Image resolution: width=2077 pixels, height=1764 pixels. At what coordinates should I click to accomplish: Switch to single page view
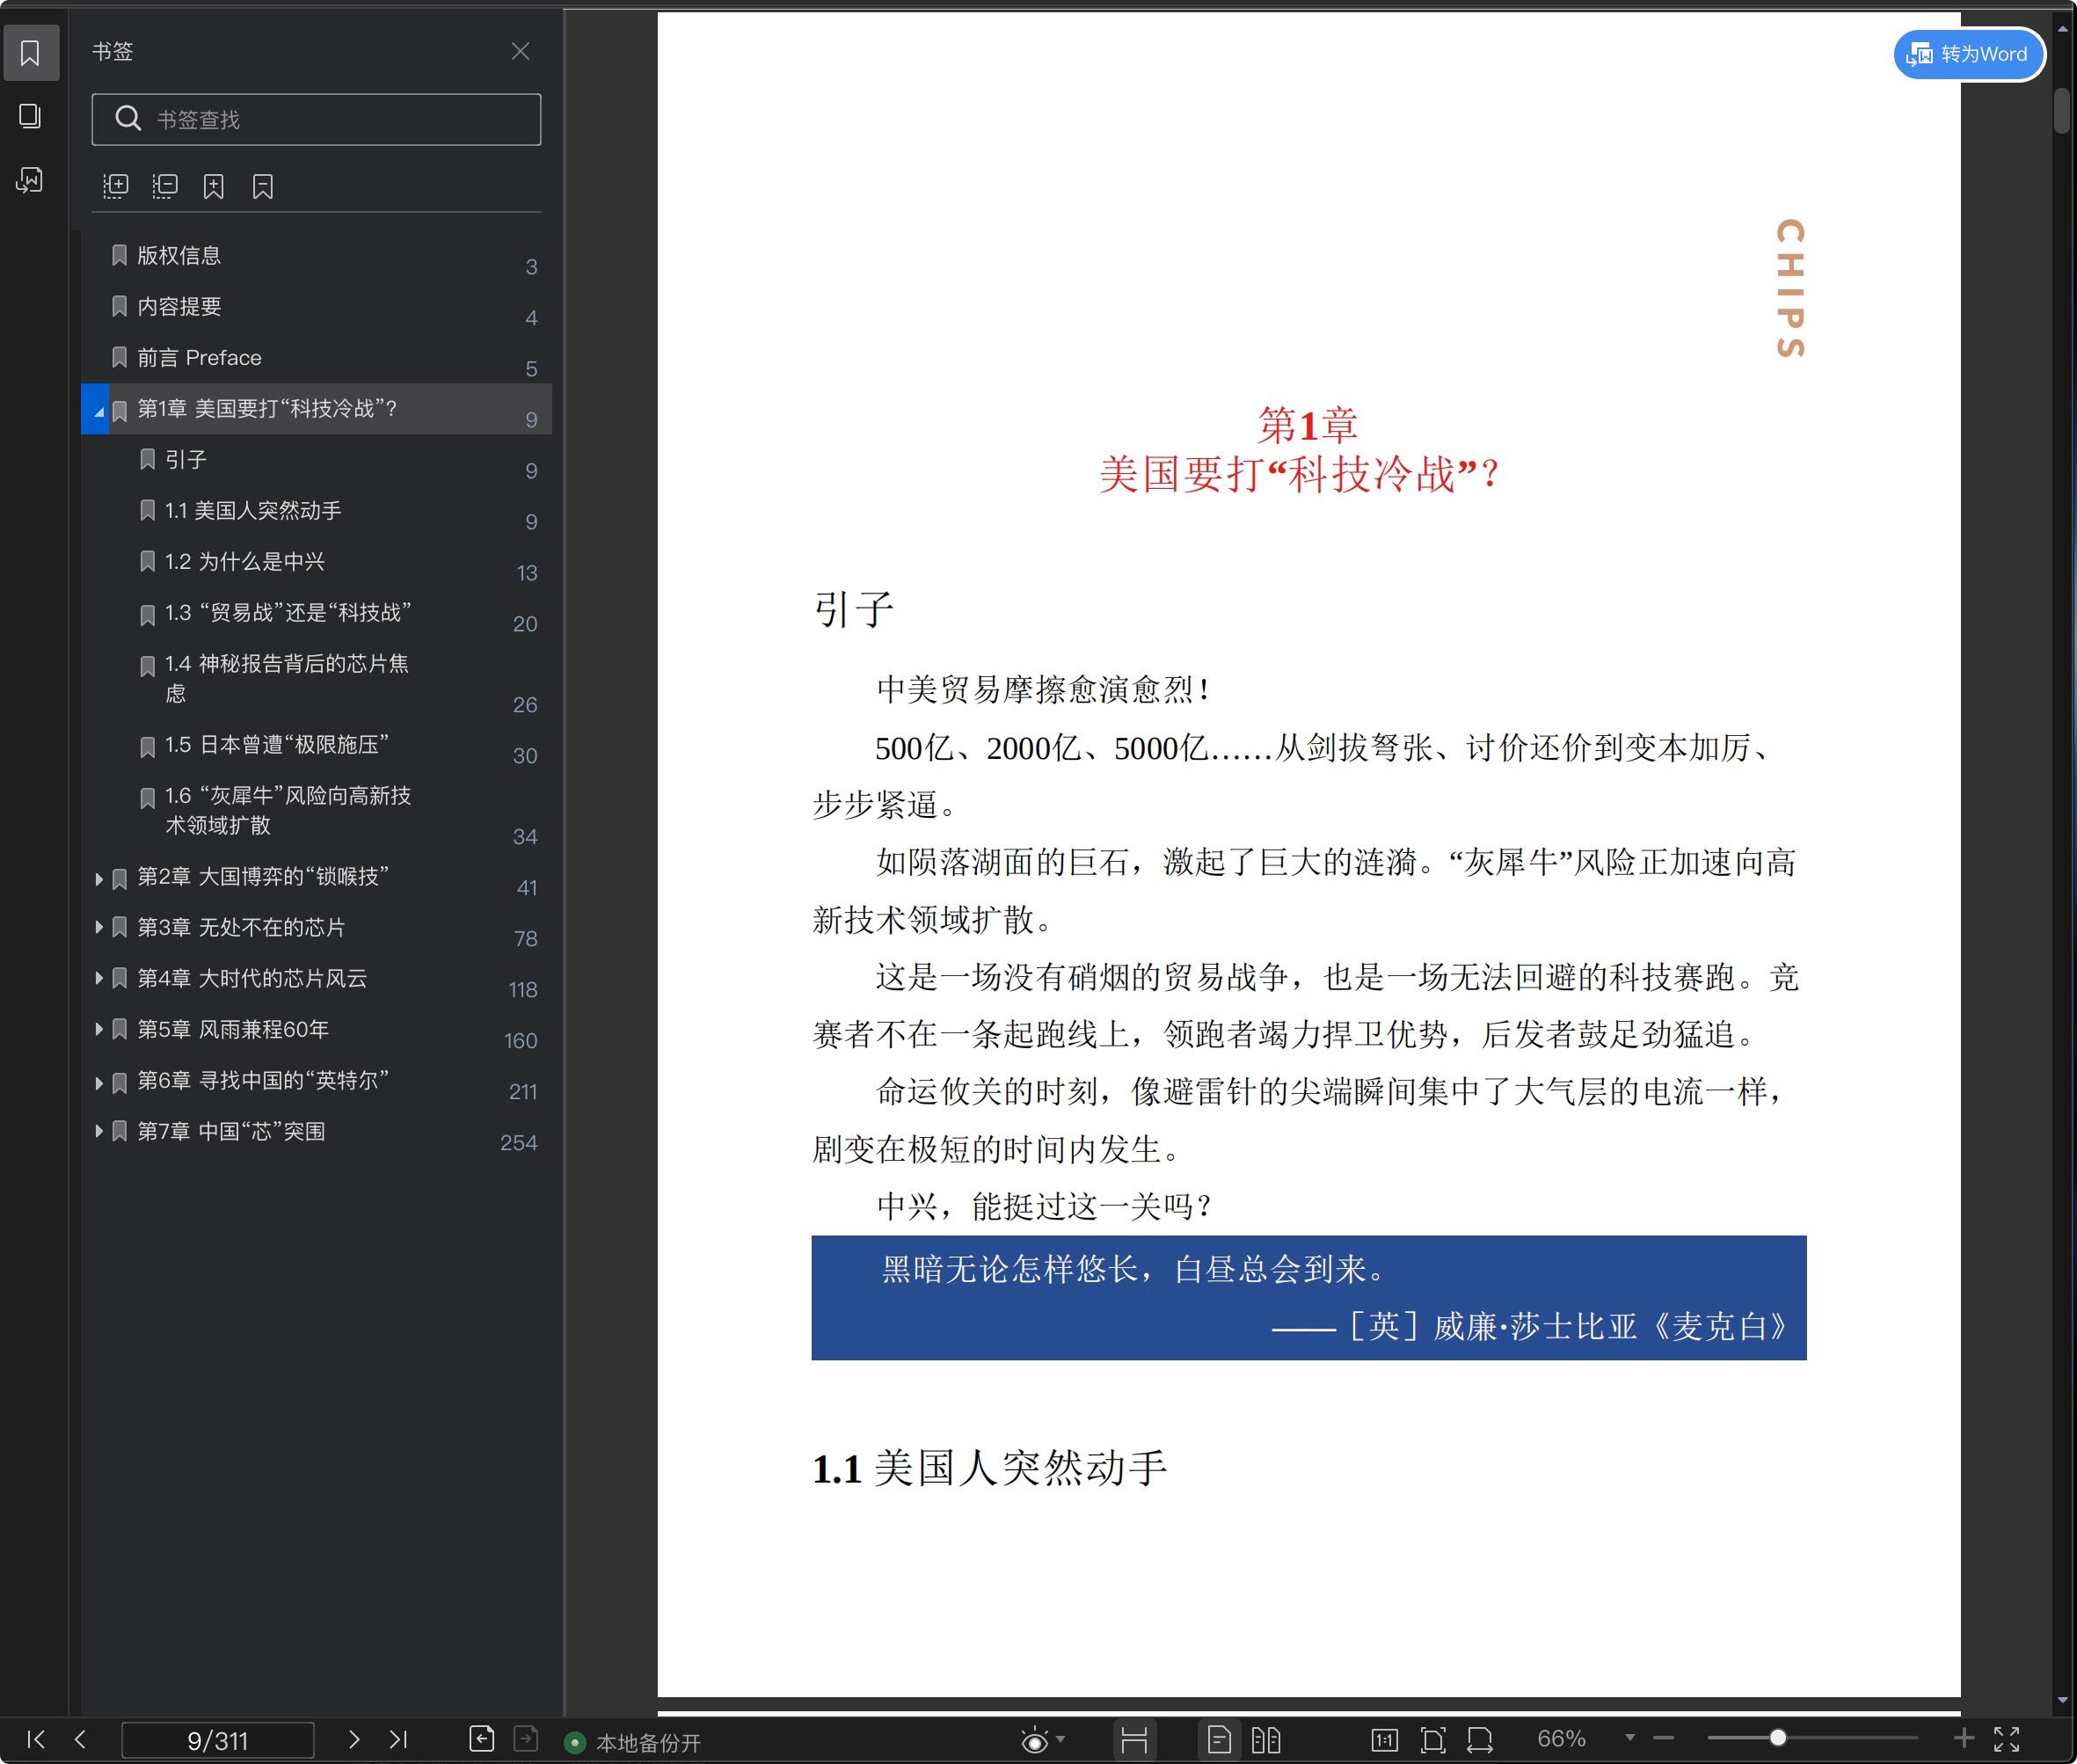click(1219, 1740)
